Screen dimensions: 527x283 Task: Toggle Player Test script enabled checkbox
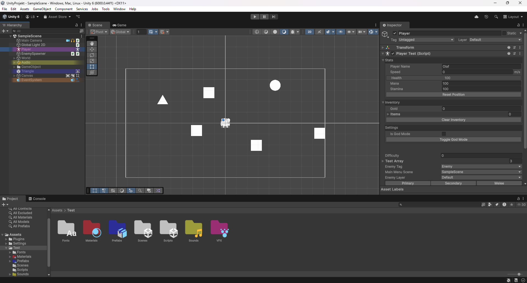[x=393, y=53]
